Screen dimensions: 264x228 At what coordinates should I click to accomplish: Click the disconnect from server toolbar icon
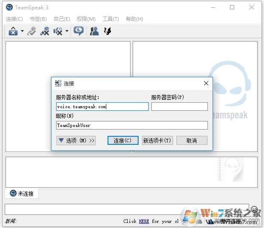pos(45,31)
